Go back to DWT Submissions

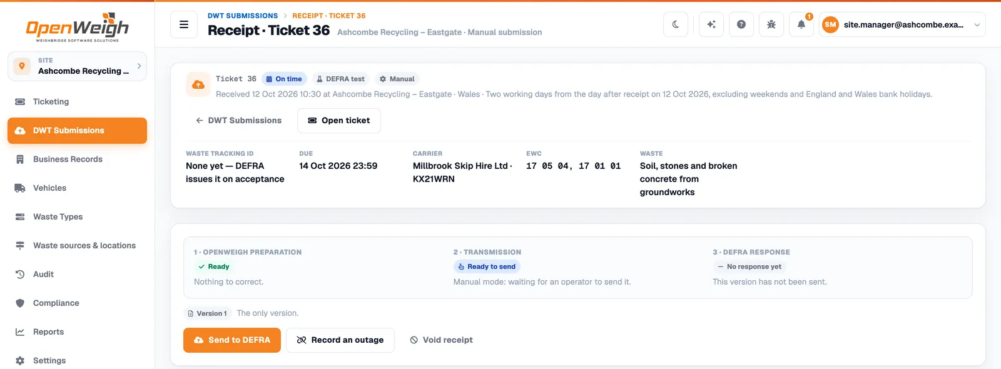tap(239, 121)
